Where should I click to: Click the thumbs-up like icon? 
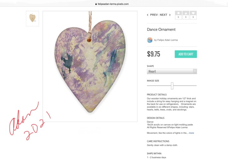click(x=186, y=13)
